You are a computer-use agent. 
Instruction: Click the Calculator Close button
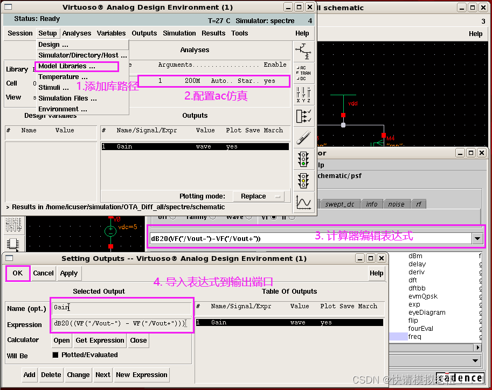(x=138, y=341)
